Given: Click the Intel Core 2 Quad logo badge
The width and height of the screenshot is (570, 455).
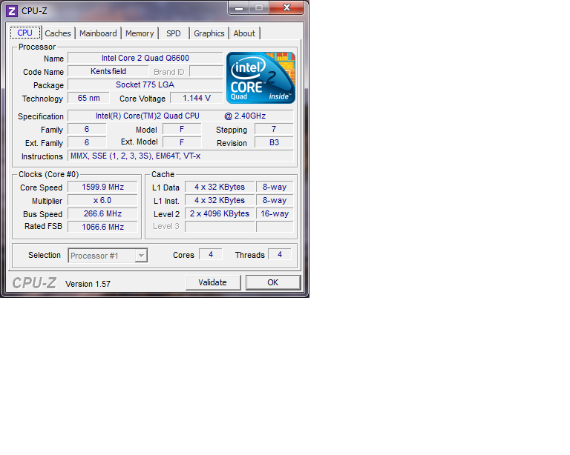Looking at the screenshot, I should tap(261, 78).
